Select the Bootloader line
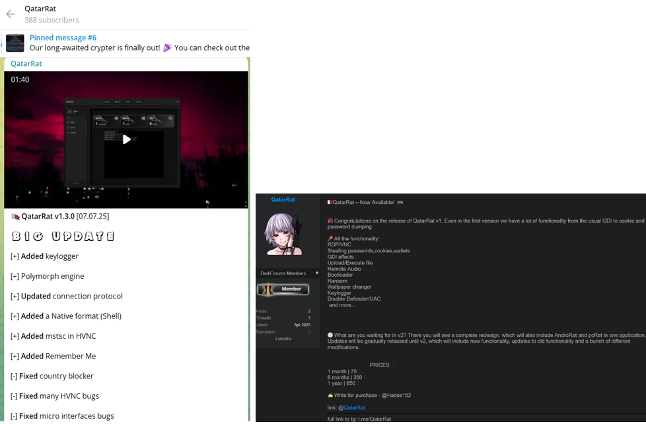The height and width of the screenshot is (424, 646). pyautogui.click(x=340, y=275)
